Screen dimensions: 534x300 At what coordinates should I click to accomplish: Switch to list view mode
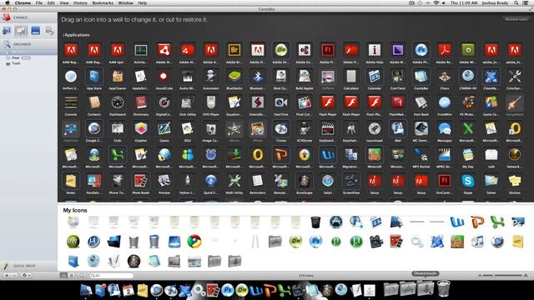(x=72, y=276)
